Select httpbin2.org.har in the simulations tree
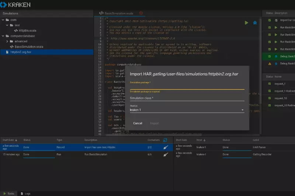Screen dimensions: 295x196 (47, 52)
